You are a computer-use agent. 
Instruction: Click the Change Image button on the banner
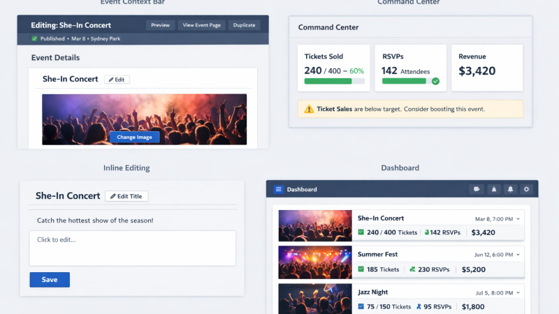pyautogui.click(x=134, y=137)
